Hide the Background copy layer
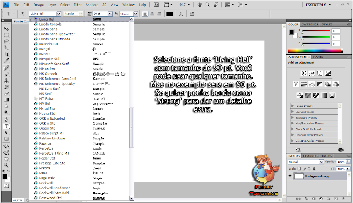The image size is (353, 203). pos(290,176)
